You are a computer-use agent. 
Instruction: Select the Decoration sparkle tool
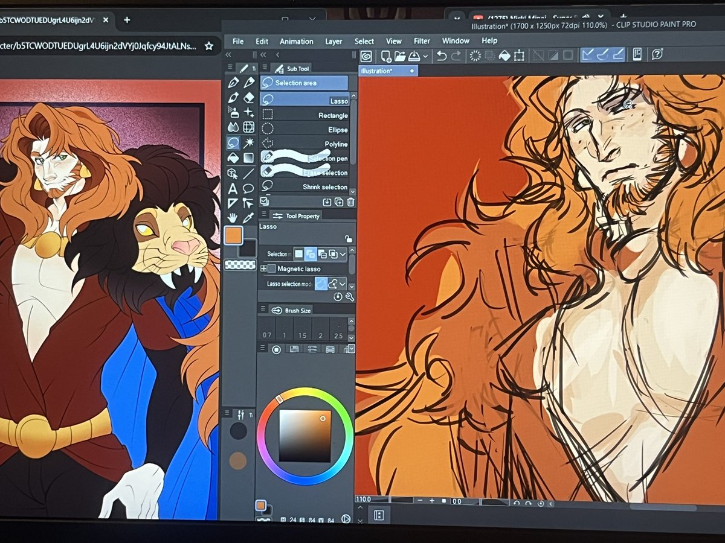tap(249, 112)
